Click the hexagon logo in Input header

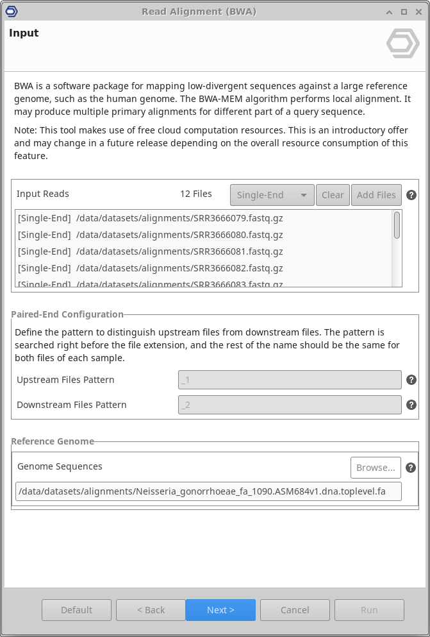pos(403,43)
